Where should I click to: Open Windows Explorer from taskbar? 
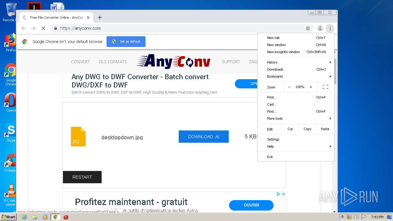35,217
